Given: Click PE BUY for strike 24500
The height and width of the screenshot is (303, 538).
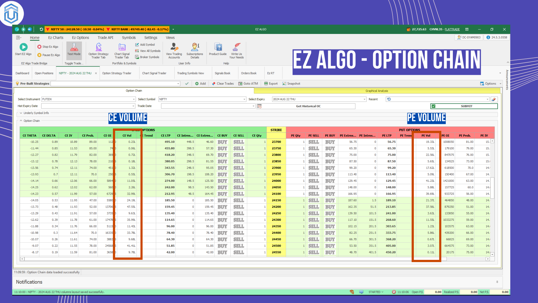Looking at the screenshot, I should 330,246.
